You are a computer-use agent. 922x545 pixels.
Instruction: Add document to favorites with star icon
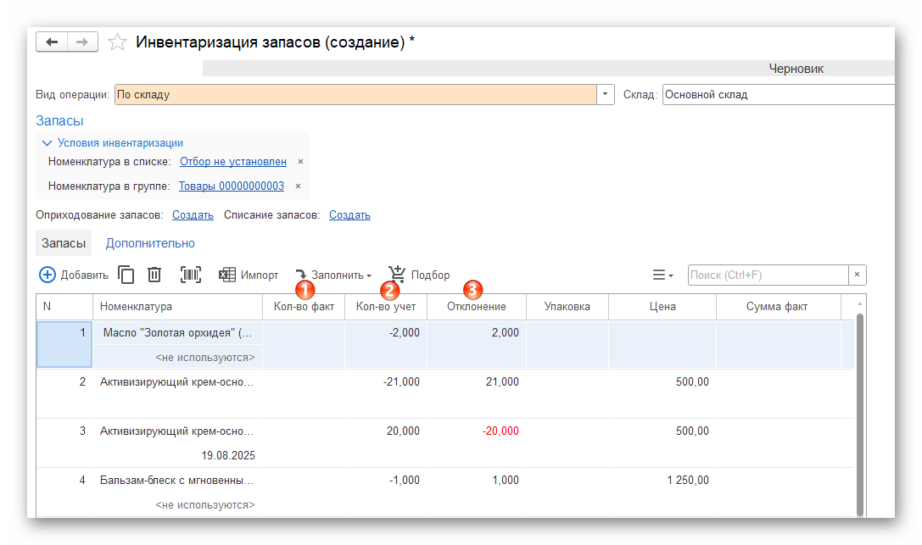tap(118, 42)
